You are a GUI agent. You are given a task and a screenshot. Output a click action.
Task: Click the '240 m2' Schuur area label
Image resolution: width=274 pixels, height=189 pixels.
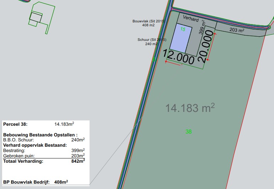pyautogui.click(x=151, y=44)
